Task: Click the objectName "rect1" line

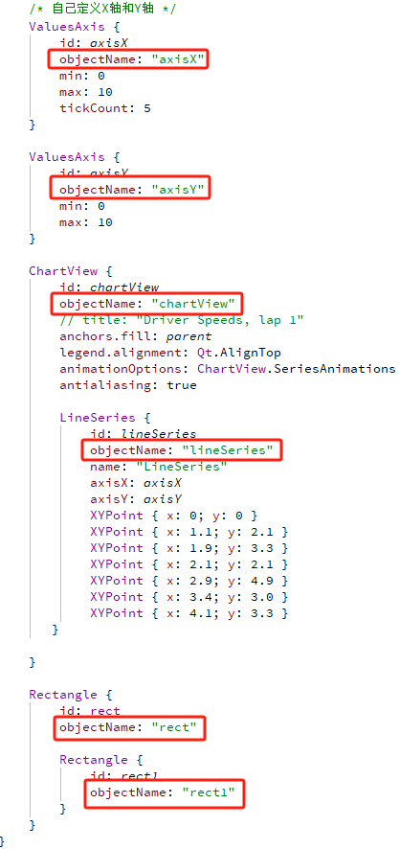Action: coord(165,792)
